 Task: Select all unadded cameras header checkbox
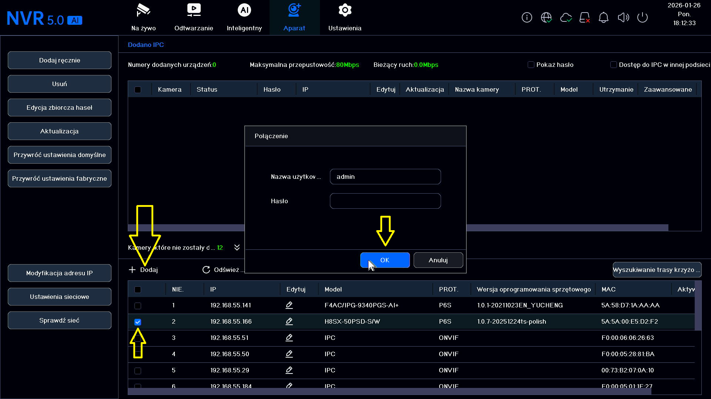click(138, 290)
